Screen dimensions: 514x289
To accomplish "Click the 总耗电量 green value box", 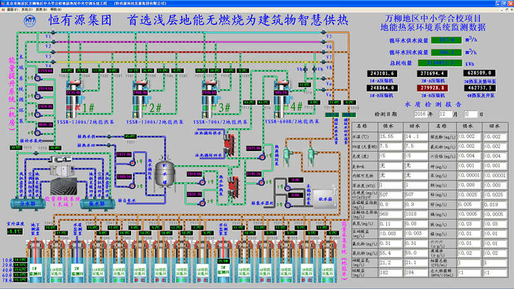I will [x=440, y=62].
